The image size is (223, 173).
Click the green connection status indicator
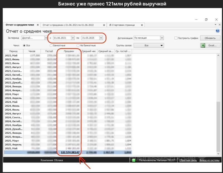pyautogui.click(x=134, y=160)
